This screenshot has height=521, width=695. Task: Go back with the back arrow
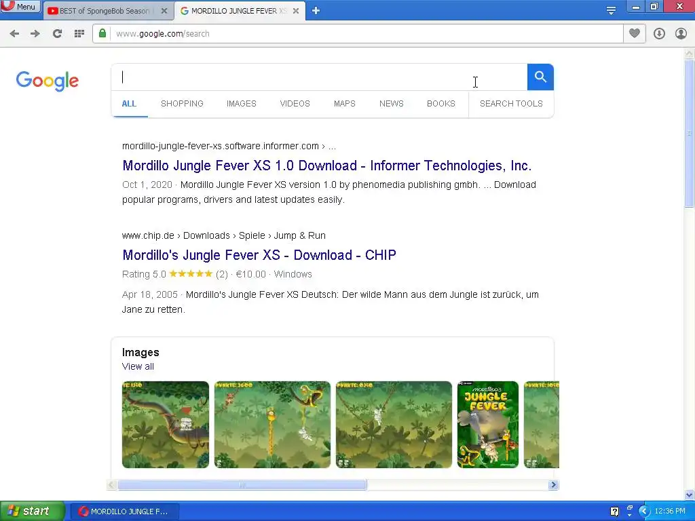click(x=14, y=34)
